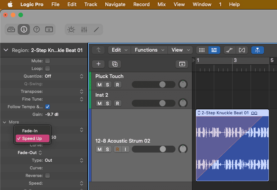277x190 pixels.
Task: Open the Track menu
Action: tap(91, 5)
